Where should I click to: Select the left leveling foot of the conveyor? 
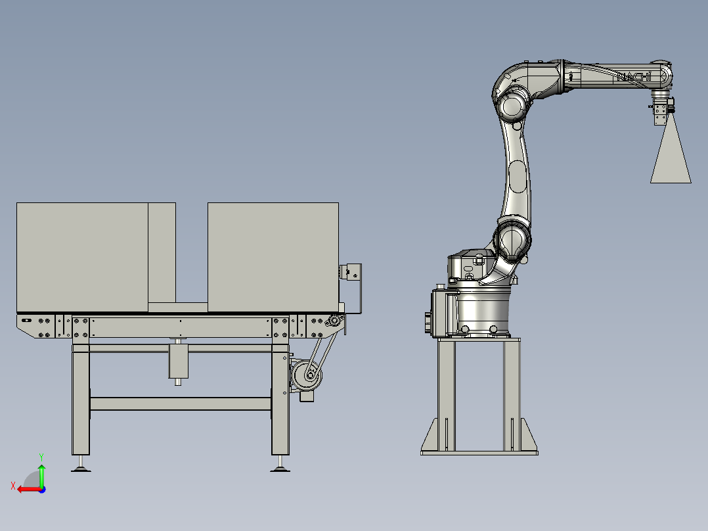click(x=81, y=465)
